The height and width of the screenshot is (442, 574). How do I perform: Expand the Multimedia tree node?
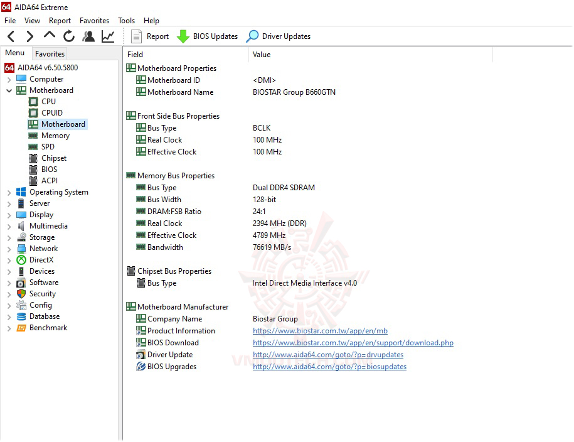pyautogui.click(x=9, y=227)
